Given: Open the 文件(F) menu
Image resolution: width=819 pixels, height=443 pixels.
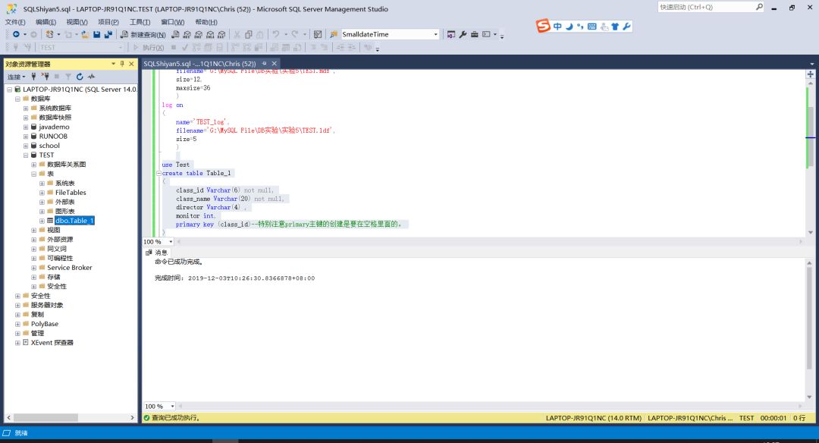Looking at the screenshot, I should (x=15, y=22).
